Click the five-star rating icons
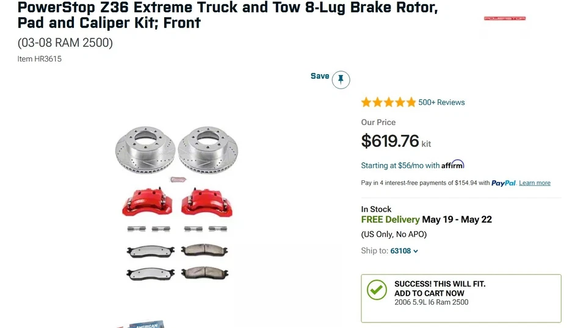Image resolution: width=586 pixels, height=328 pixels. (388, 102)
